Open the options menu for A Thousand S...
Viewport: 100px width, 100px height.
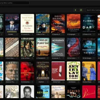tap(48, 58)
